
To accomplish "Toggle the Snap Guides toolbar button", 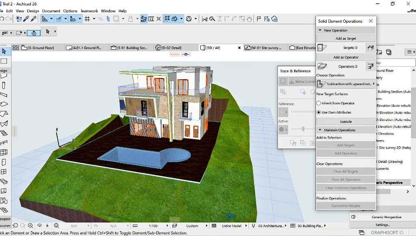I will click(x=59, y=19).
